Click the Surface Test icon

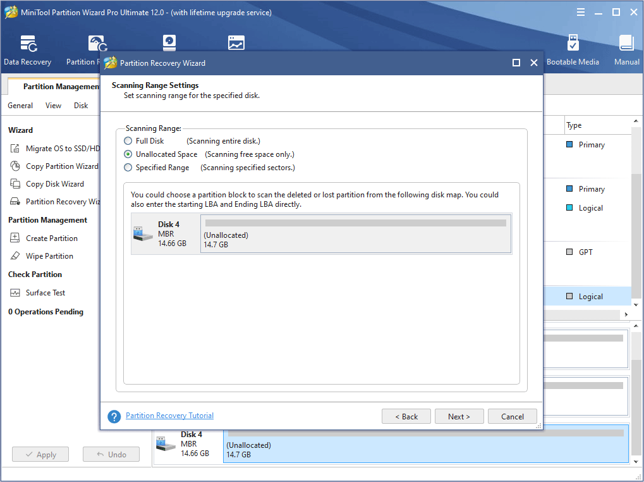(x=15, y=293)
